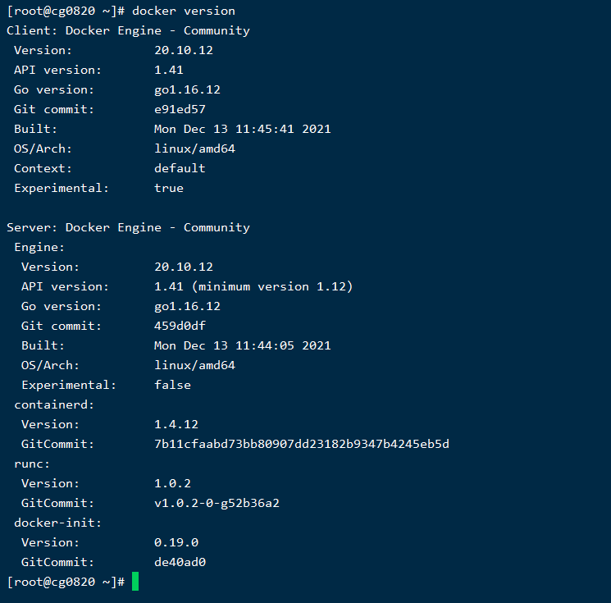Click the client Experimental value "true"
The image size is (611, 603).
point(169,188)
